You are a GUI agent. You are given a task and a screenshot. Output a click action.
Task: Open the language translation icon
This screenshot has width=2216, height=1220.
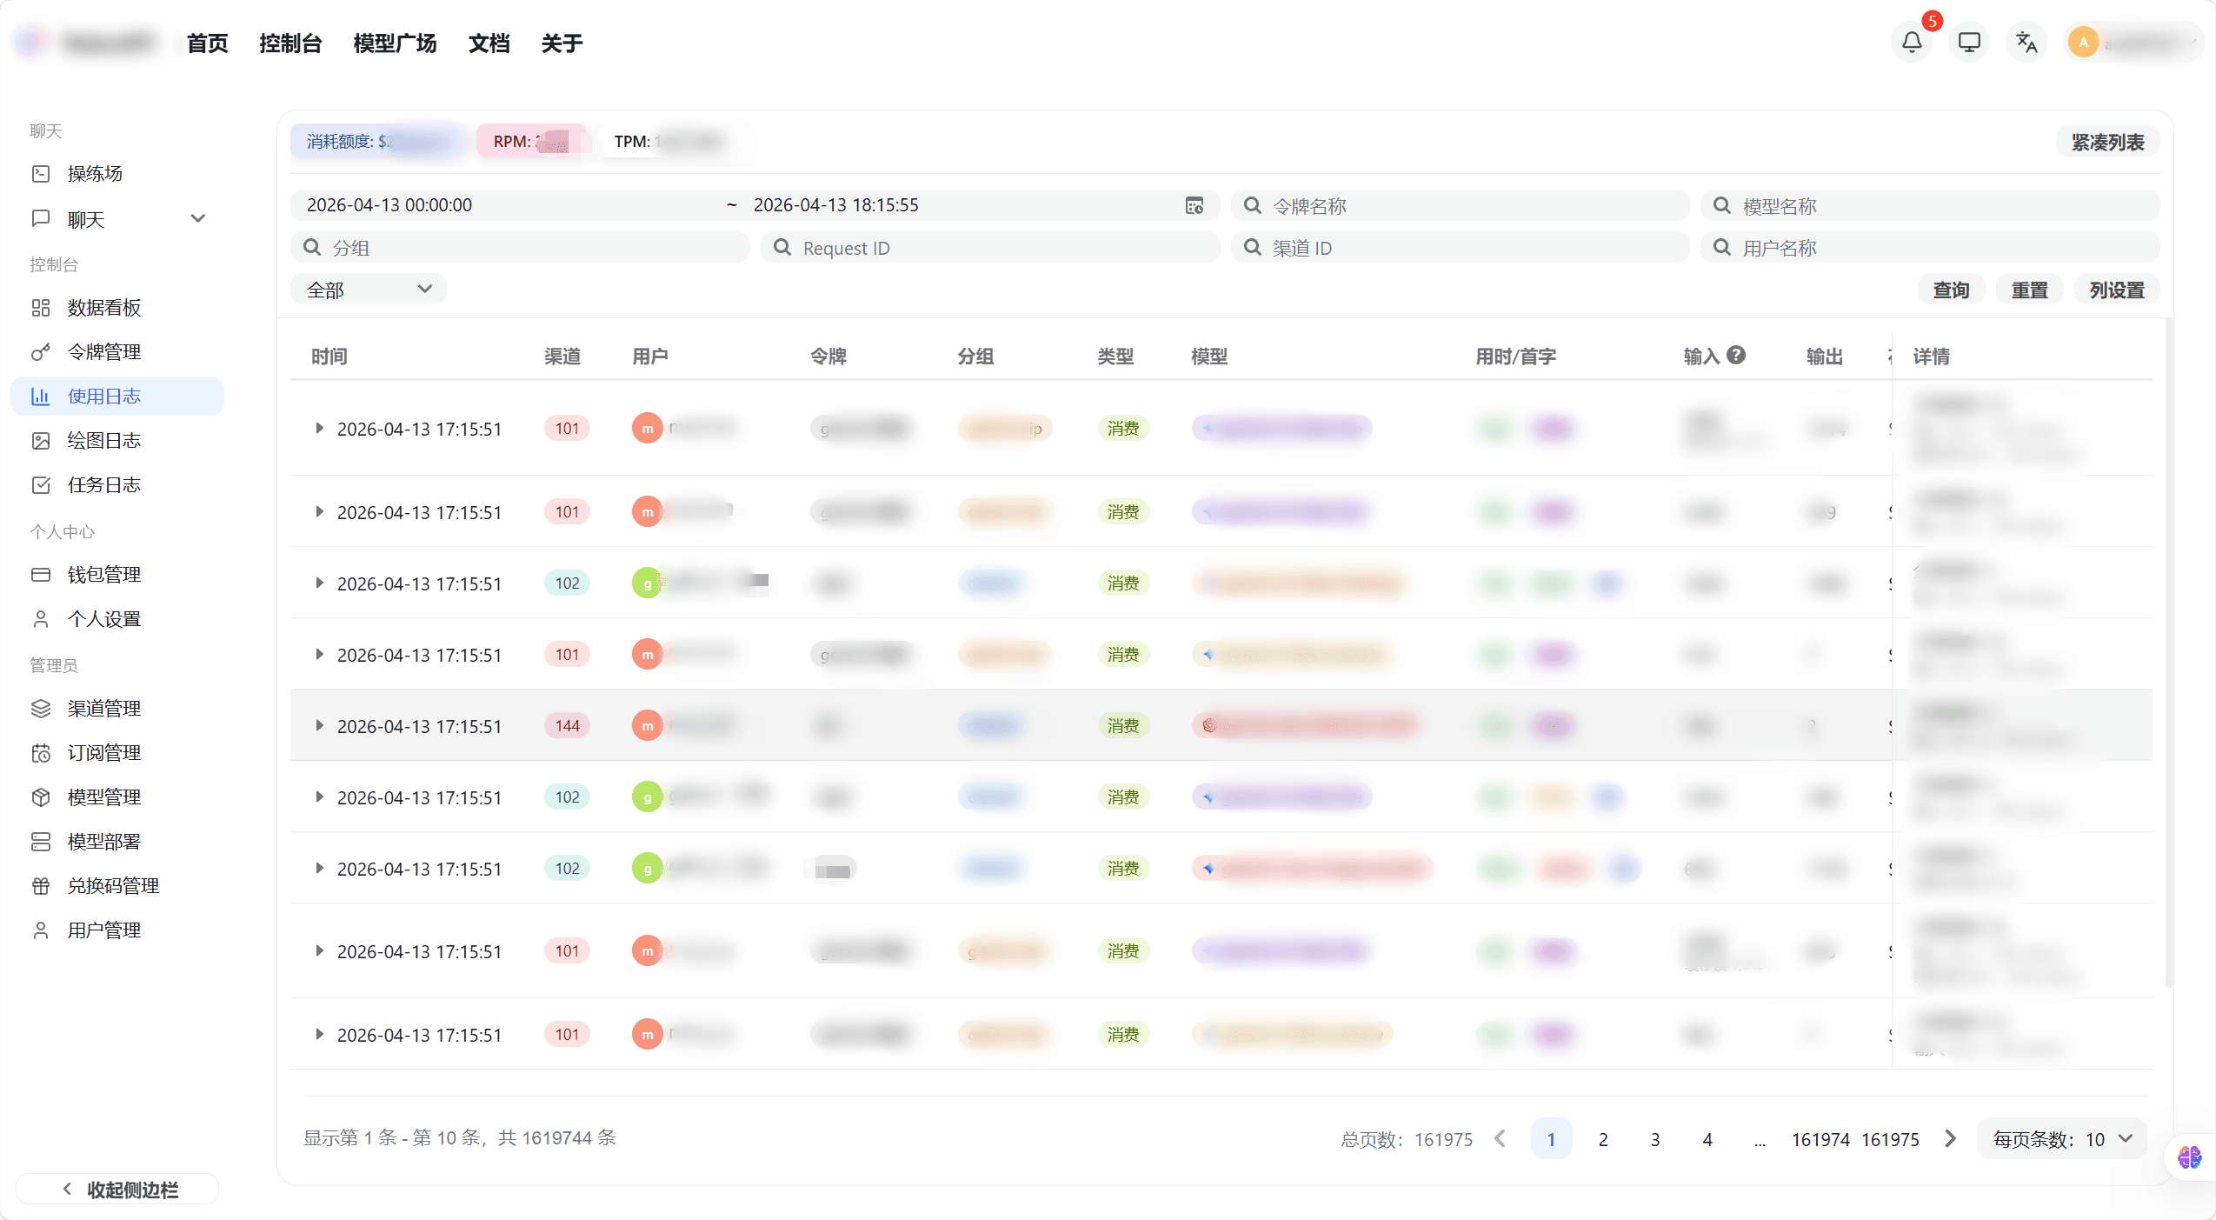click(2026, 42)
